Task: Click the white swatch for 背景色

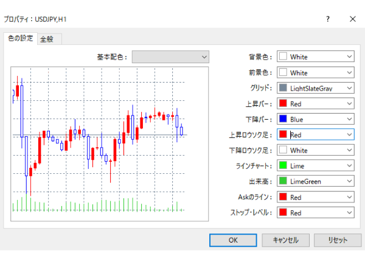Action: (283, 57)
